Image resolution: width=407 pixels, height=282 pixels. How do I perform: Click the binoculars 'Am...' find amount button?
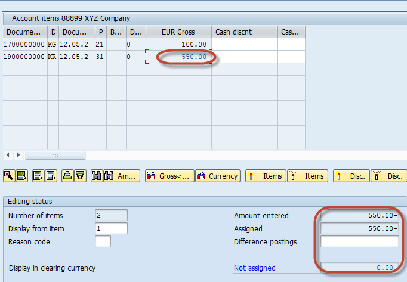click(121, 176)
